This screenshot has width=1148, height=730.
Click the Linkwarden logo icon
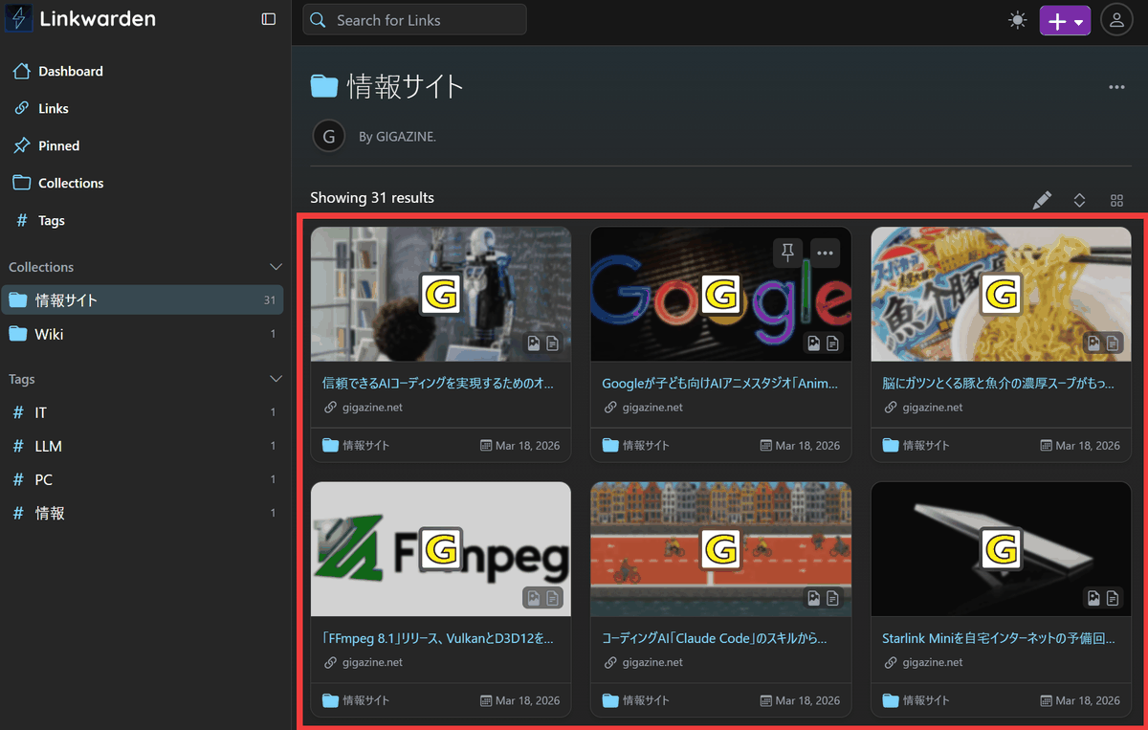pos(19,19)
